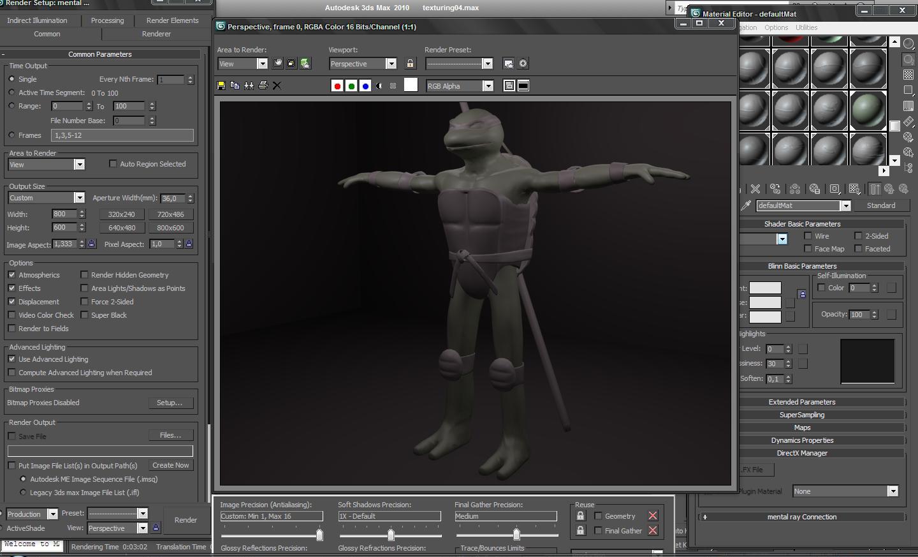Select Active Time Segment radio button

pyautogui.click(x=11, y=93)
